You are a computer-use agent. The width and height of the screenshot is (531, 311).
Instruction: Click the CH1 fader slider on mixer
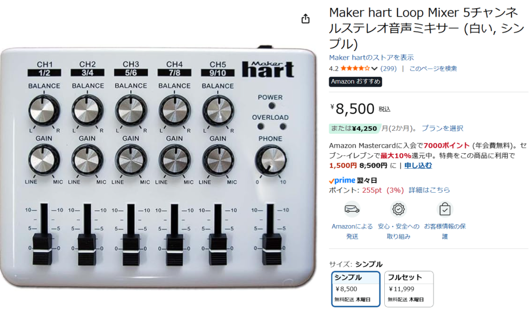43,249
